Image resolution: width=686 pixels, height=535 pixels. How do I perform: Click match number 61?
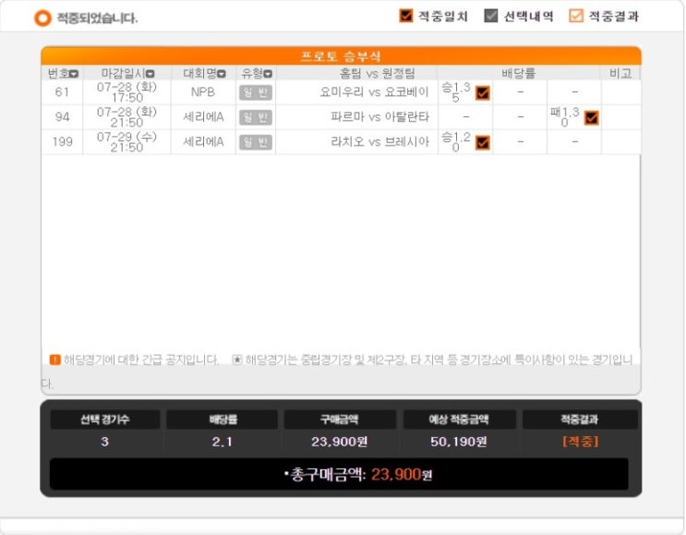[x=62, y=92]
